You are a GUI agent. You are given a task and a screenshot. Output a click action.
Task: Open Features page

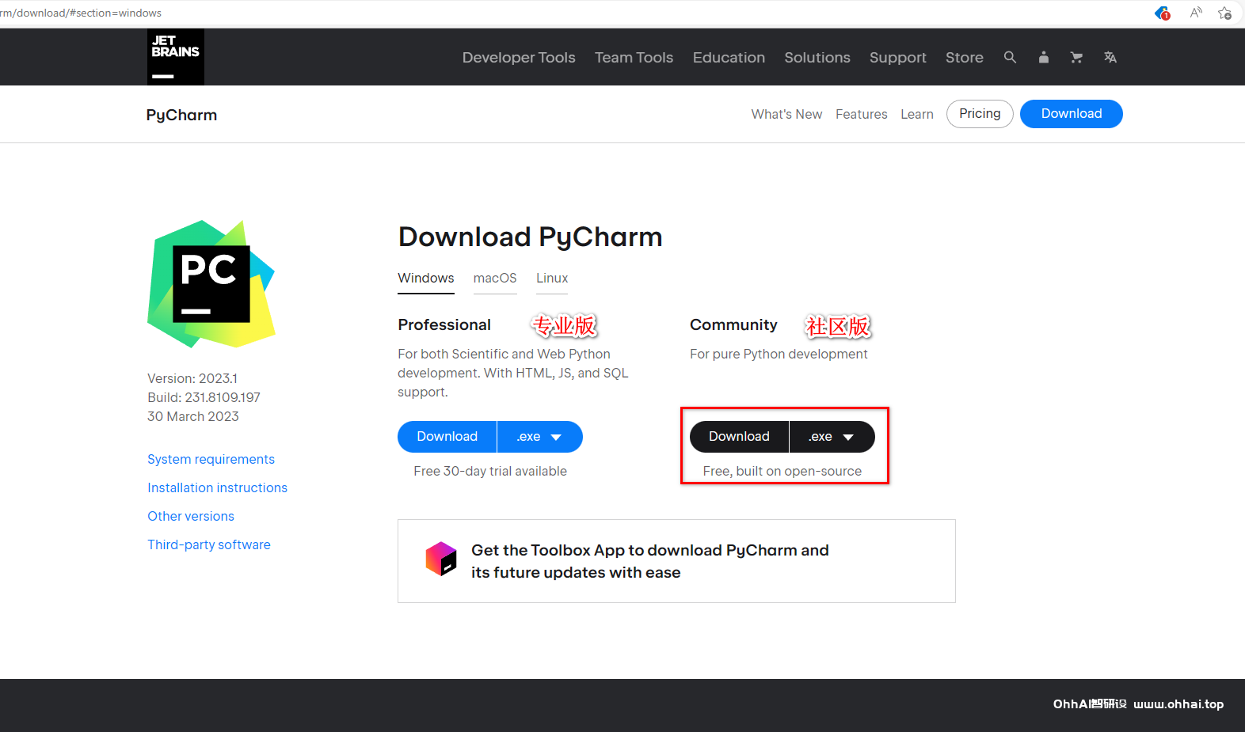click(x=861, y=114)
